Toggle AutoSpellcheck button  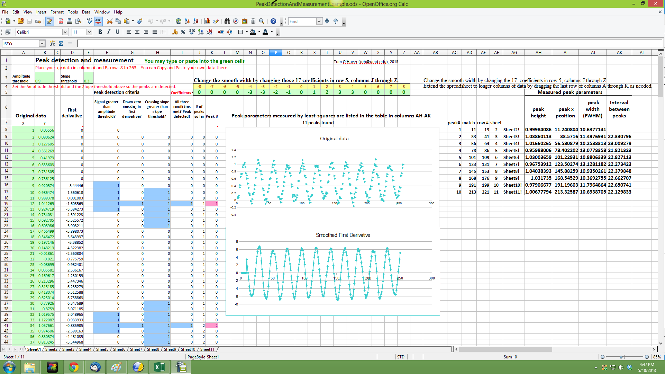[98, 21]
